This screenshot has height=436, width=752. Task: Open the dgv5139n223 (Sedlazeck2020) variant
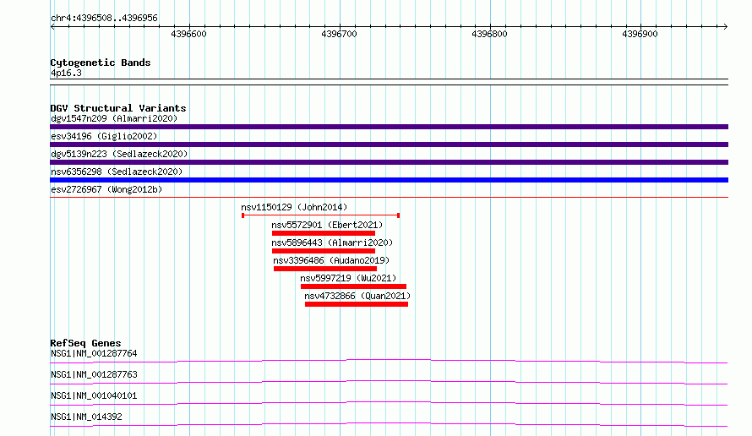[119, 154]
